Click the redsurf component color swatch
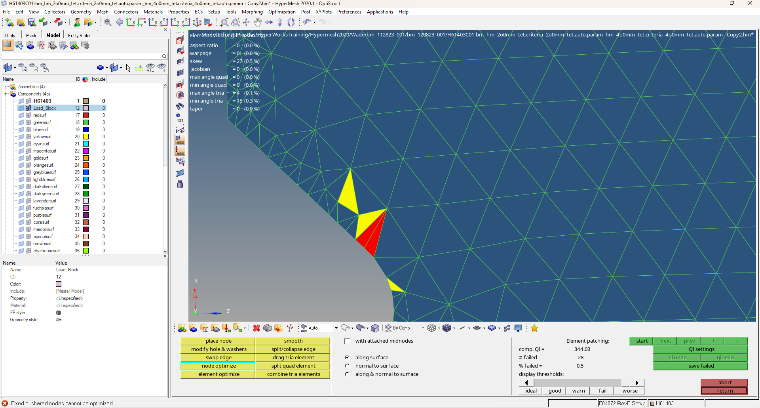The width and height of the screenshot is (760, 408). 86,115
